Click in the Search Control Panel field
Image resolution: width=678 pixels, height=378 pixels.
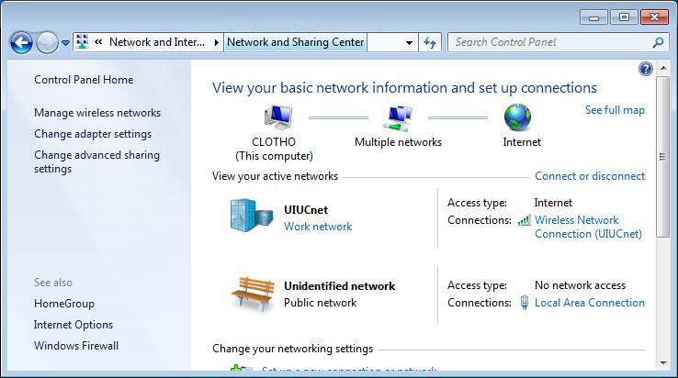(x=549, y=42)
